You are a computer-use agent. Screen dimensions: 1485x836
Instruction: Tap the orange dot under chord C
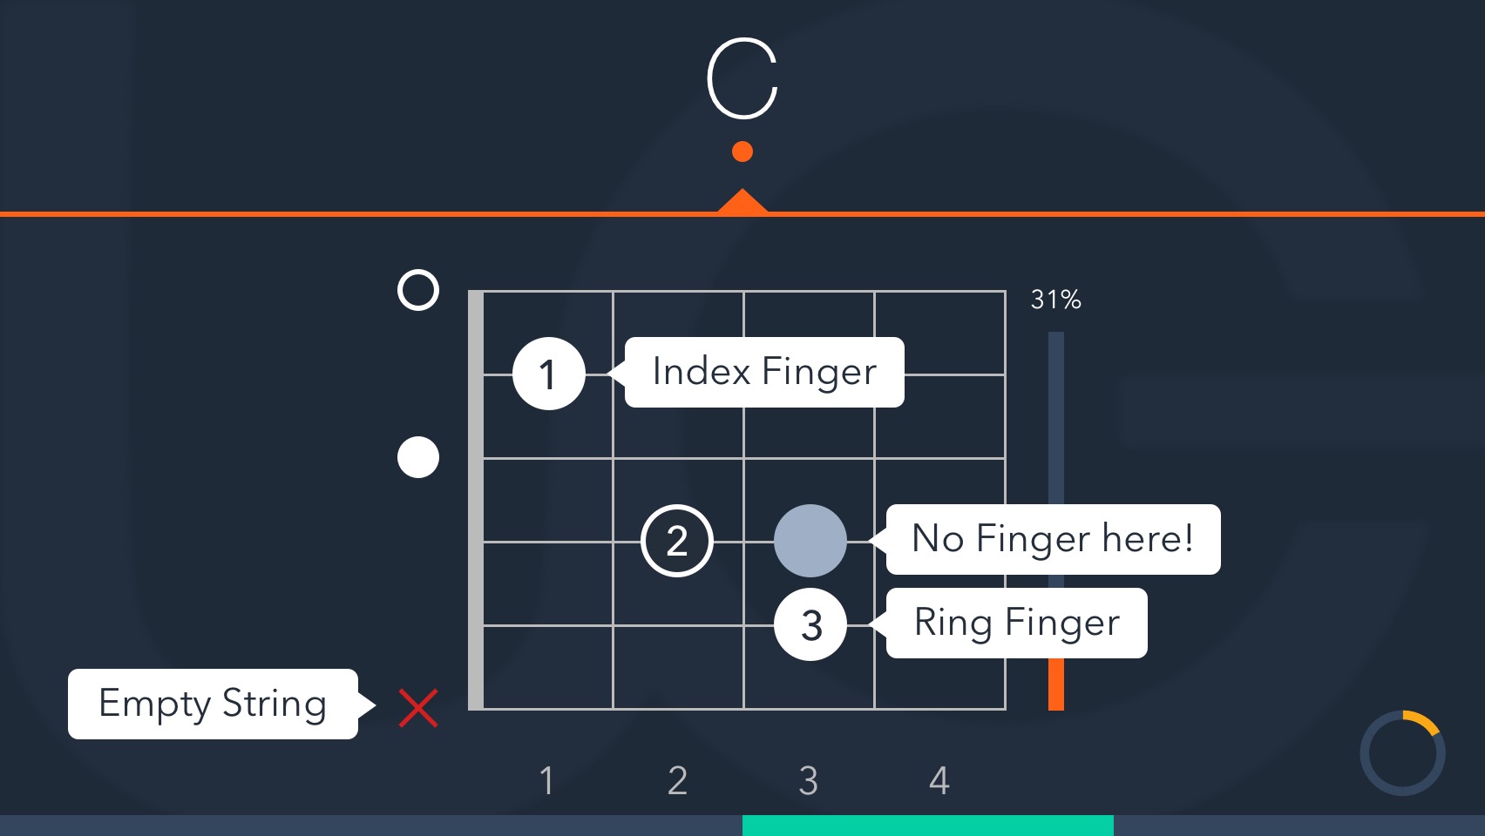point(742,152)
